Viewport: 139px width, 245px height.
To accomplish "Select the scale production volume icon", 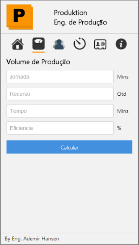I will 38,44.
